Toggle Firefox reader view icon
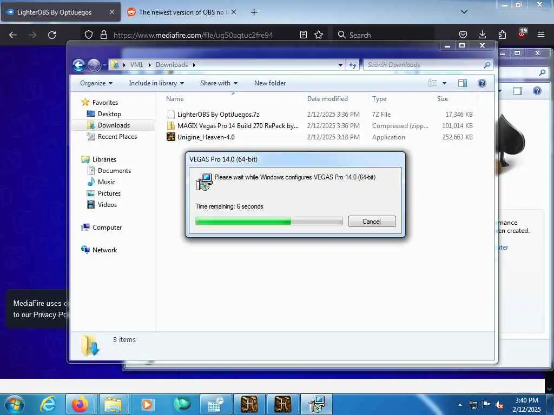554x415 pixels. coord(303,35)
